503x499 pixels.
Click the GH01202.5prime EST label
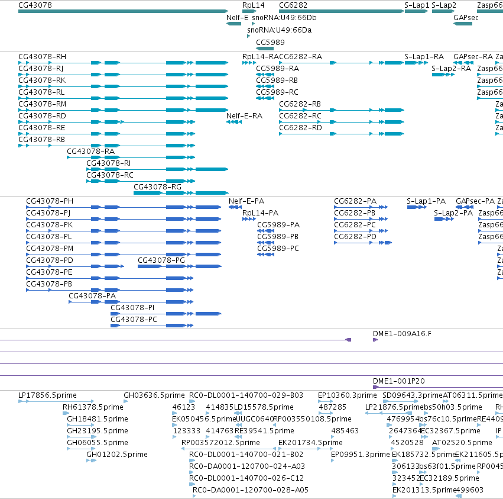[x=117, y=455]
